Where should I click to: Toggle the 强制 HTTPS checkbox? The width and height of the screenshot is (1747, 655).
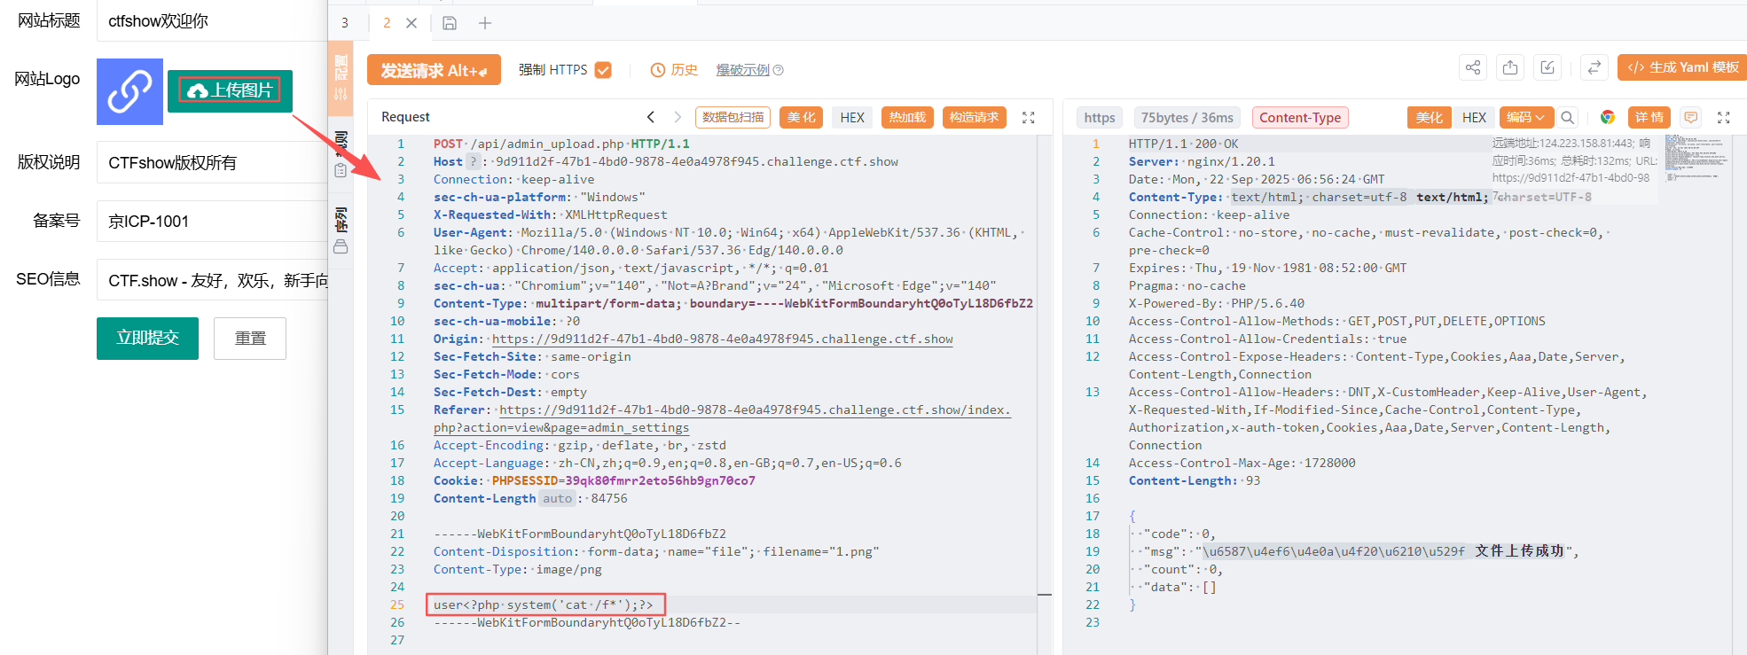(603, 70)
